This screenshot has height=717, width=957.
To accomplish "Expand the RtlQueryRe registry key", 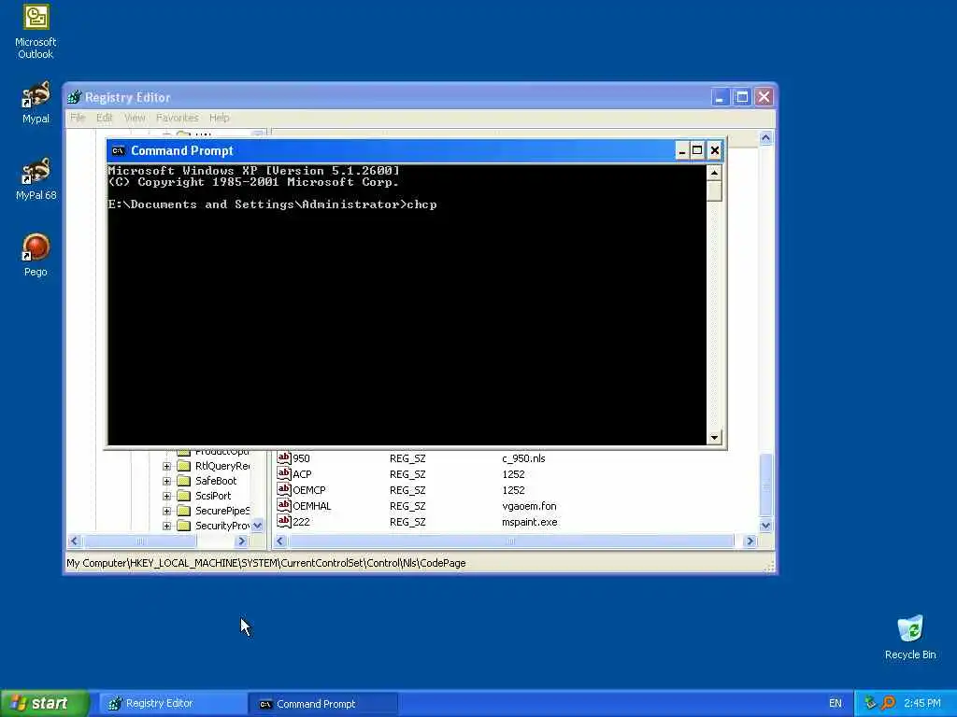I will point(166,466).
